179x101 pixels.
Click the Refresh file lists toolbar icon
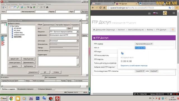[x=22, y=7]
